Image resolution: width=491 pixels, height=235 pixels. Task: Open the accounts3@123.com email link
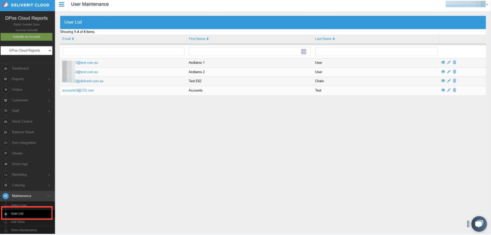tap(77, 90)
